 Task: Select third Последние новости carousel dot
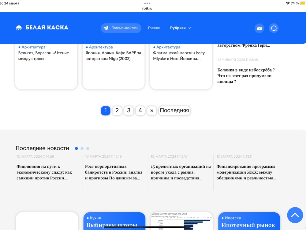click(88, 148)
